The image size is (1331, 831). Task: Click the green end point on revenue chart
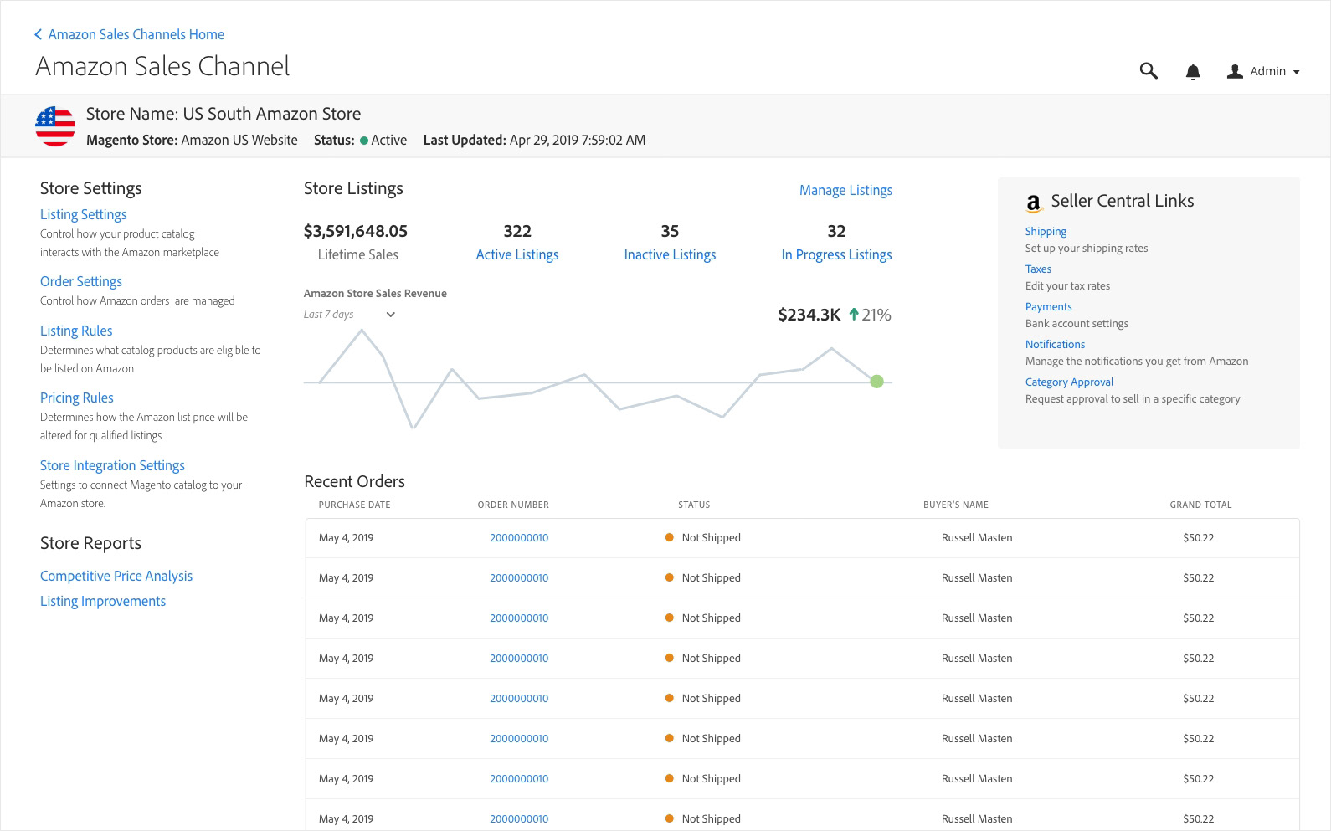pyautogui.click(x=876, y=382)
